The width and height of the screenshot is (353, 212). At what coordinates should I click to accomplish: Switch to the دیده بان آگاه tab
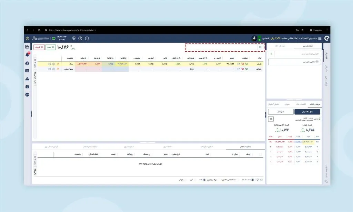281,46
